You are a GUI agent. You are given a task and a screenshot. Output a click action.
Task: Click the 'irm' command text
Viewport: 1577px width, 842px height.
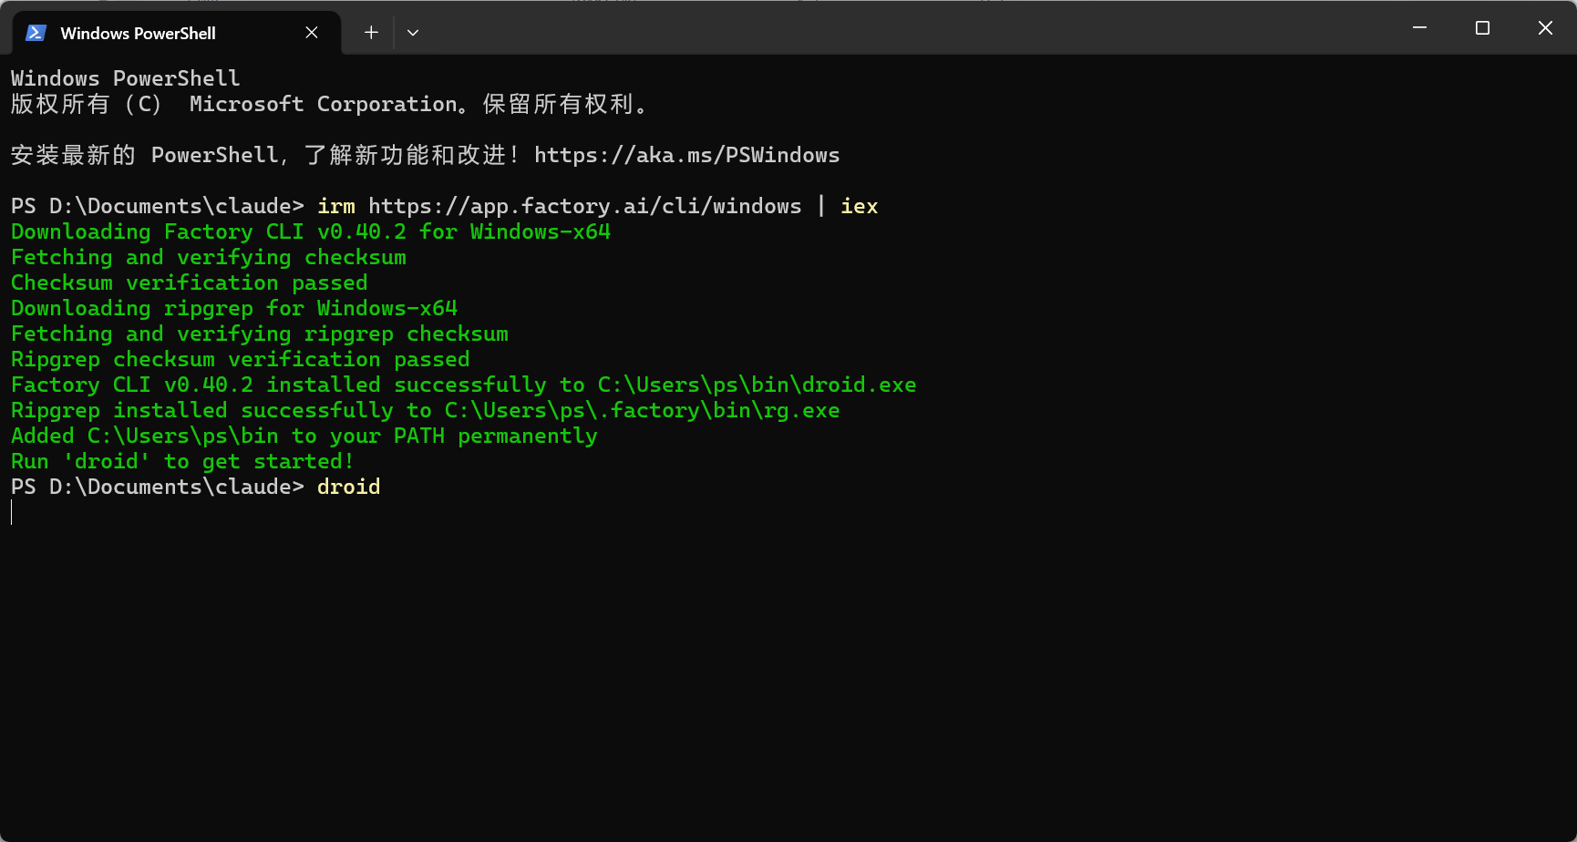[336, 206]
